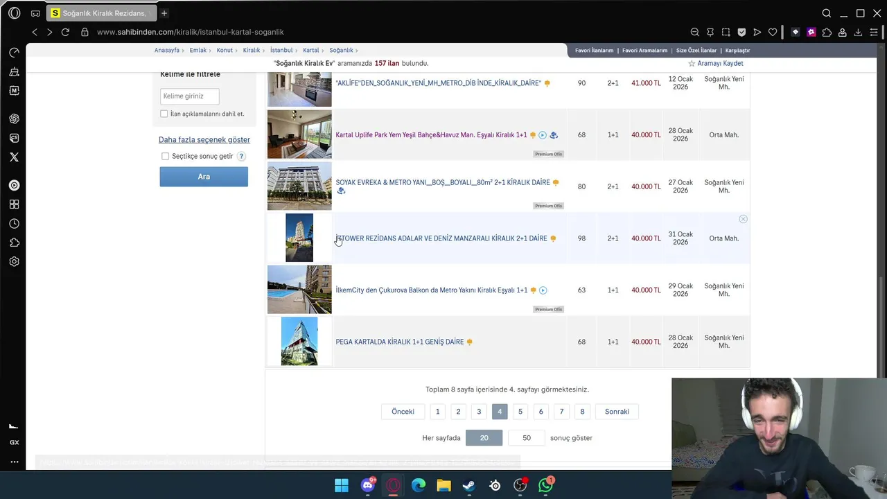
Task: Show 20 results per page
Action: click(484, 438)
